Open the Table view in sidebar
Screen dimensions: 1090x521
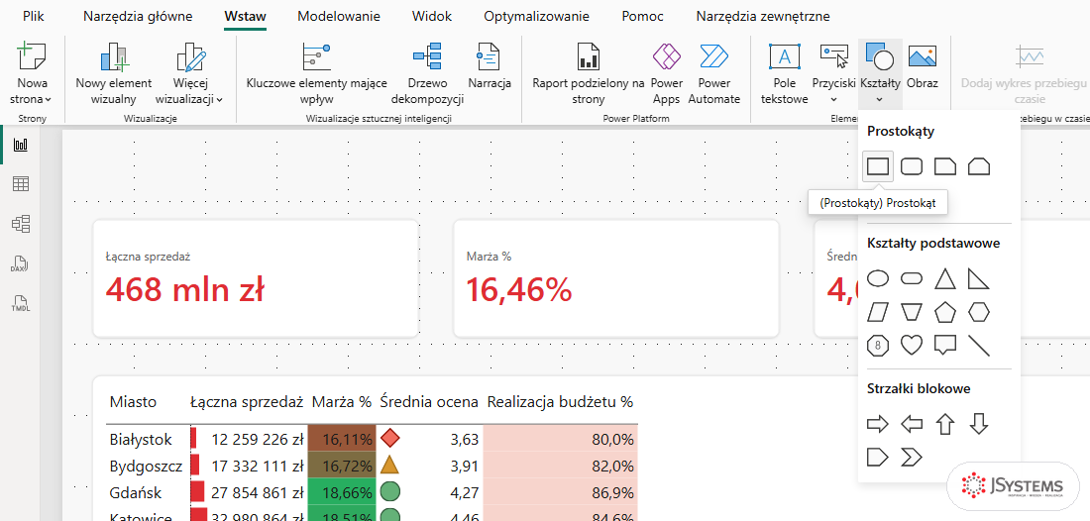point(21,184)
